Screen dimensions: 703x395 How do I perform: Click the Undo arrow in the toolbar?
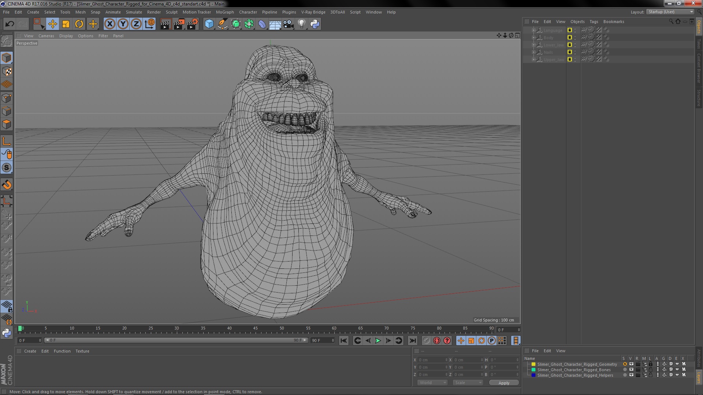pos(10,24)
